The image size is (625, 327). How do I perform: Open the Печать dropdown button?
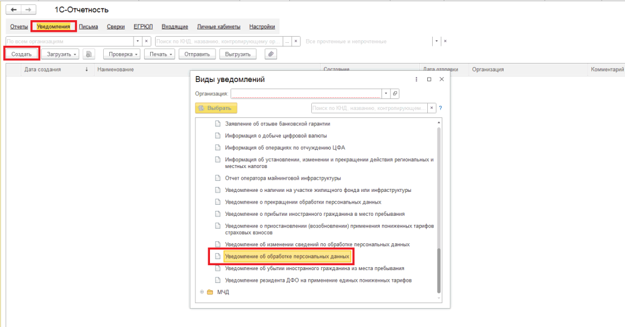click(161, 54)
